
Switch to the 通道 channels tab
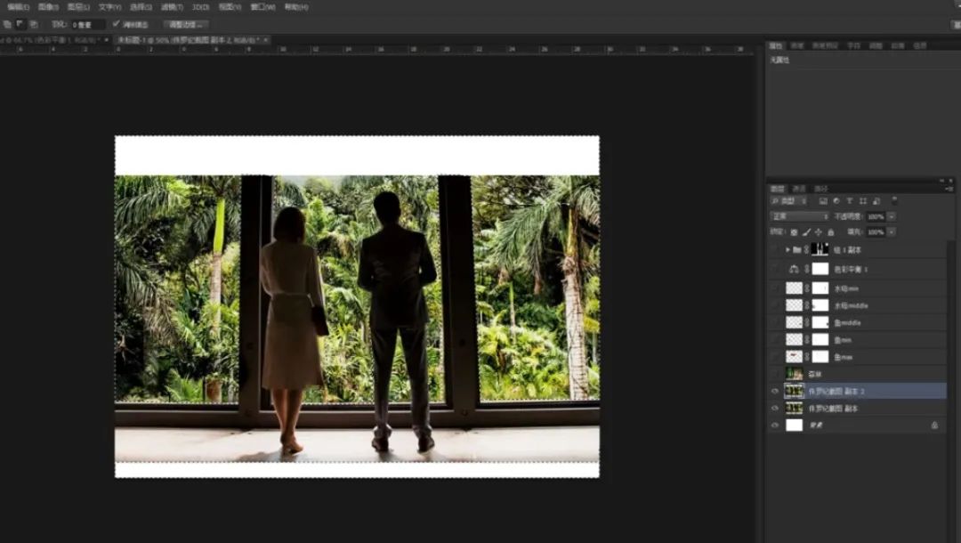[x=799, y=189]
